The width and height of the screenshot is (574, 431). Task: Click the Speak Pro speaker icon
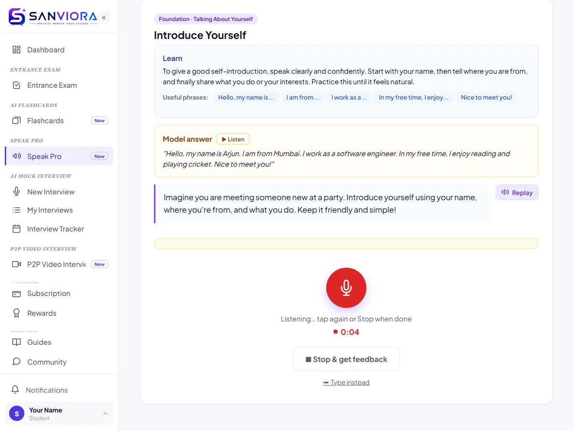coord(17,156)
